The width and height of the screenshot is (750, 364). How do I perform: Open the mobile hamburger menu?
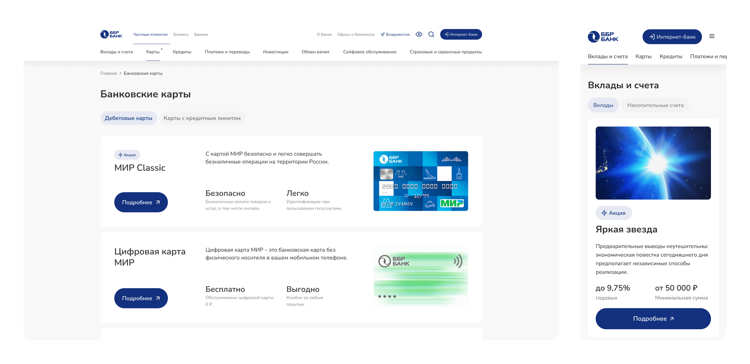coord(712,36)
